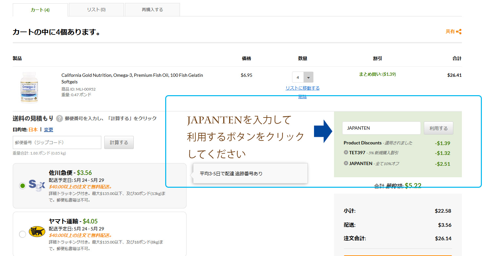Click the リストに移動する link
The width and height of the screenshot is (493, 256).
[303, 88]
